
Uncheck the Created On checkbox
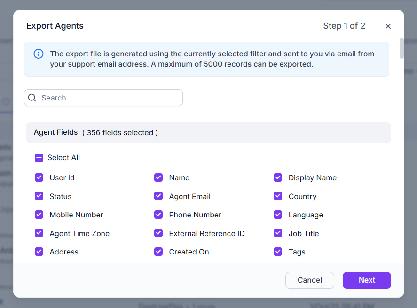[158, 252]
